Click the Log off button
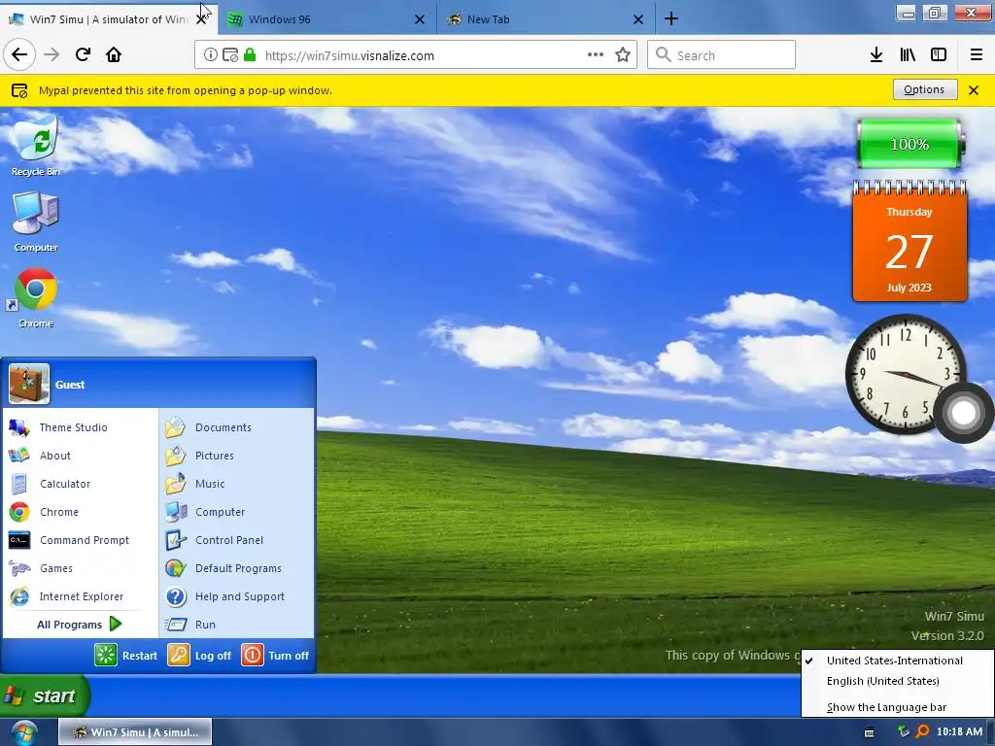The width and height of the screenshot is (995, 746). [x=200, y=656]
